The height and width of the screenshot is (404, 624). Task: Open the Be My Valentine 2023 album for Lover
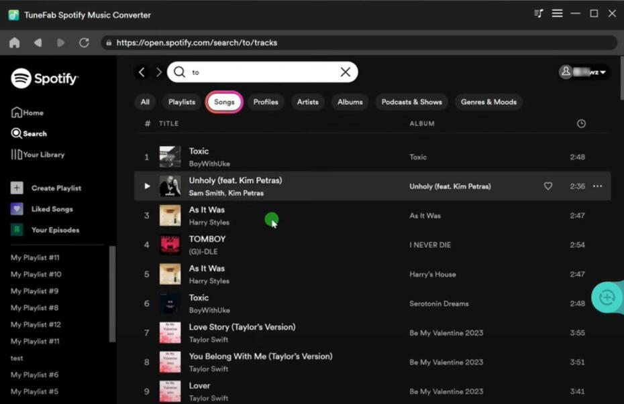[x=446, y=392]
